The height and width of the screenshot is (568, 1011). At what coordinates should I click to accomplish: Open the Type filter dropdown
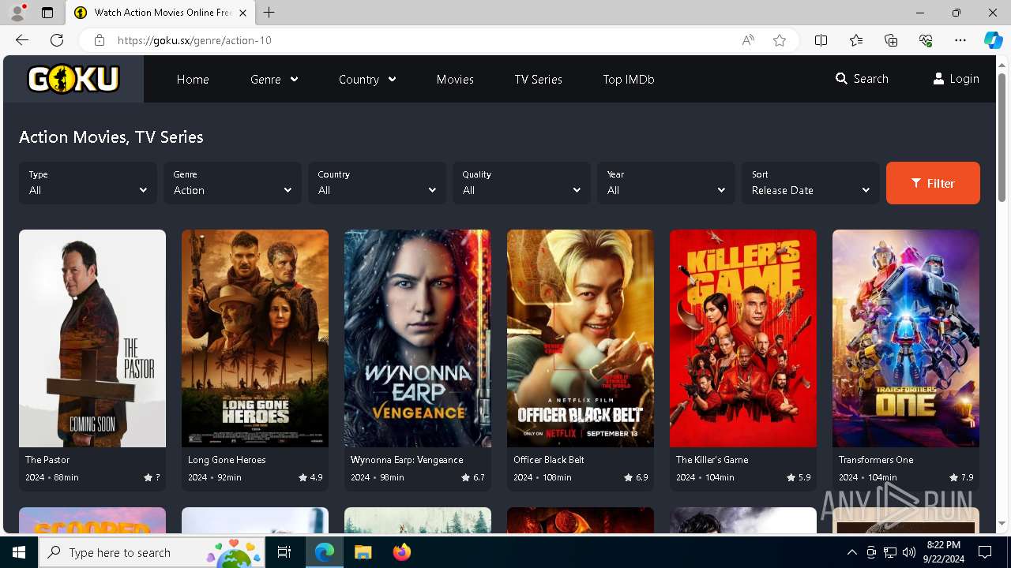[88, 183]
